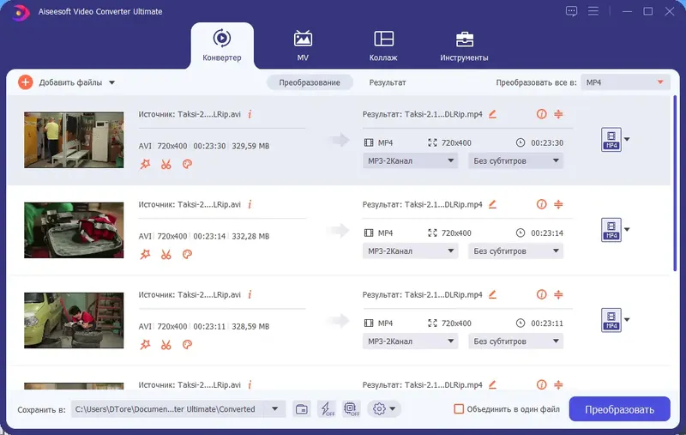686x435 pixels.
Task: Click the Преобразовать button
Action: click(619, 409)
